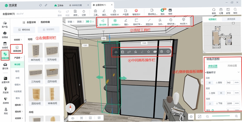Select 前 depth anchor option
The height and width of the screenshot is (122, 242).
(210, 83)
